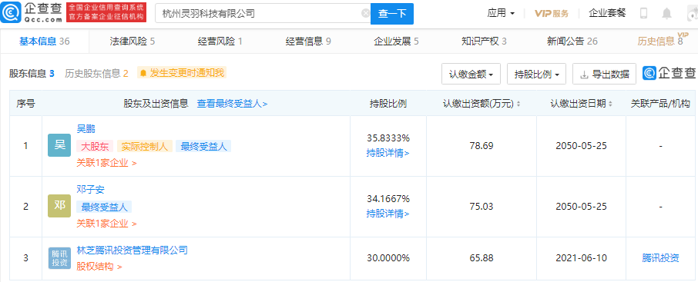Open the 应用 dropdown menu
The width and height of the screenshot is (698, 282).
[501, 13]
